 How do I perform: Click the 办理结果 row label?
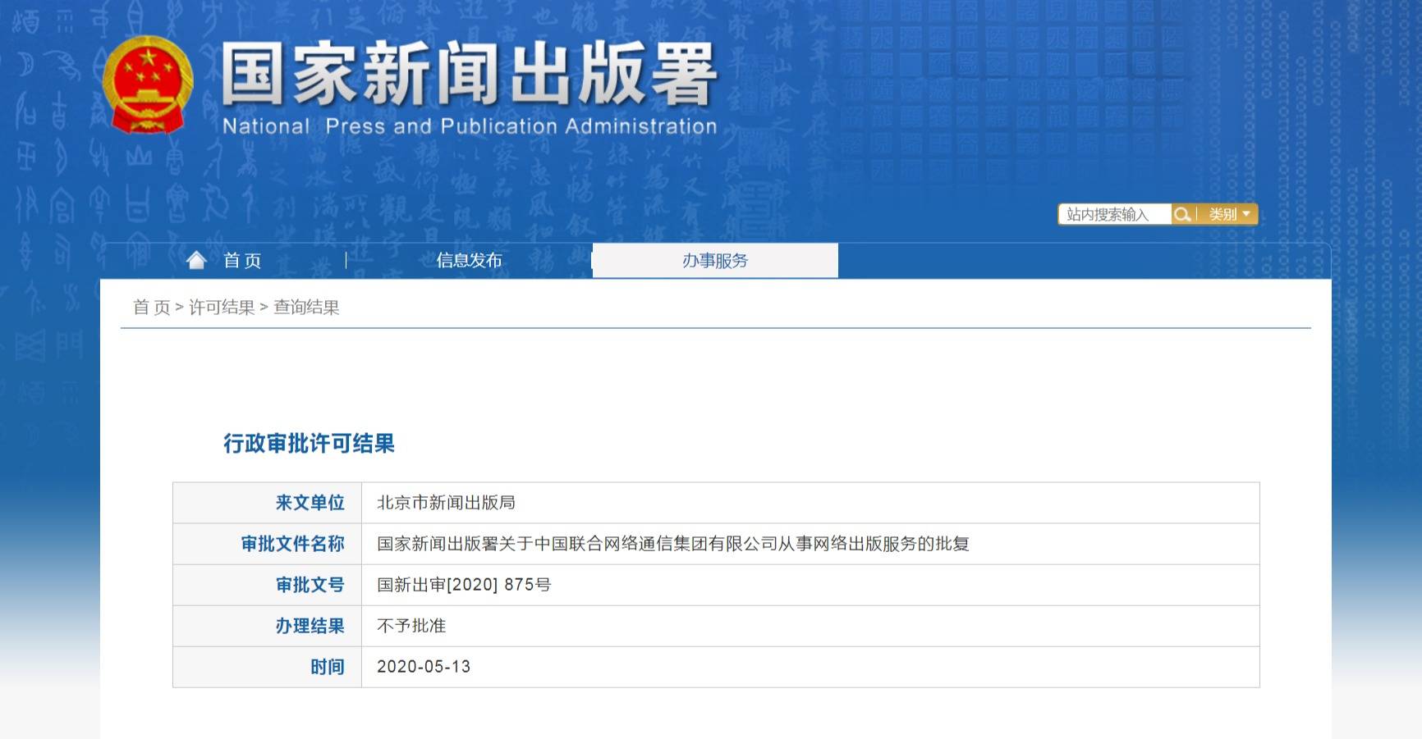pyautogui.click(x=310, y=626)
